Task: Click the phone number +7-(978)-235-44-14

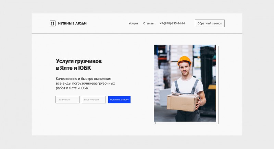Action: click(172, 23)
